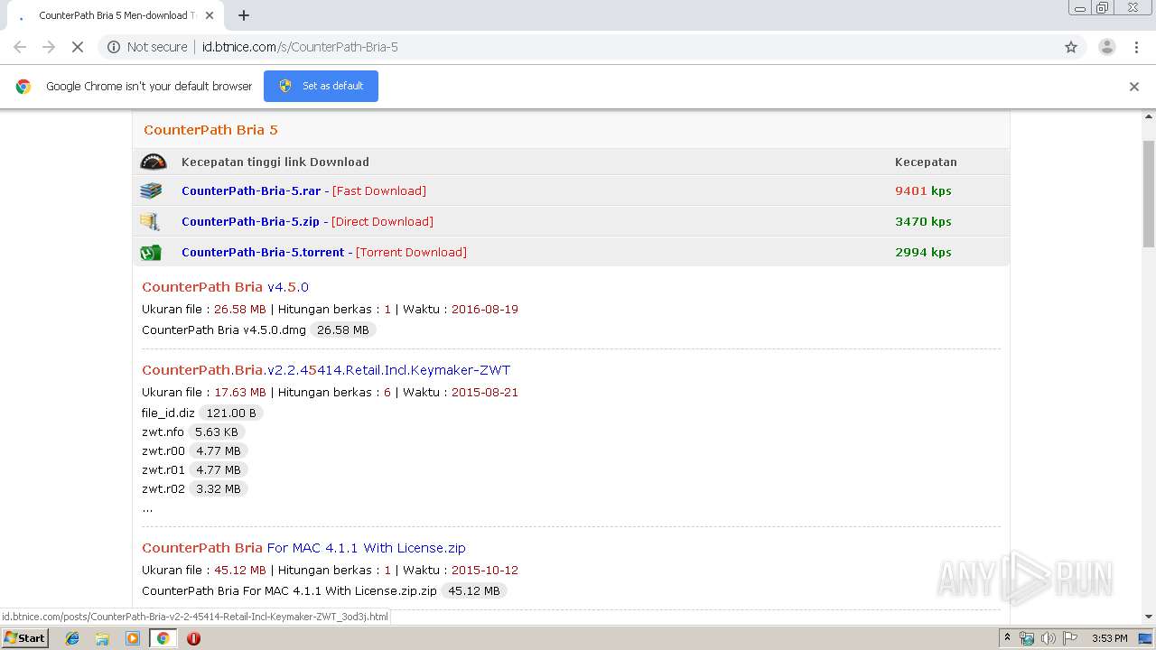Viewport: 1156px width, 650px height.
Task: Open Bria For MAC 4.1.1 With License.zip post
Action: [x=303, y=548]
